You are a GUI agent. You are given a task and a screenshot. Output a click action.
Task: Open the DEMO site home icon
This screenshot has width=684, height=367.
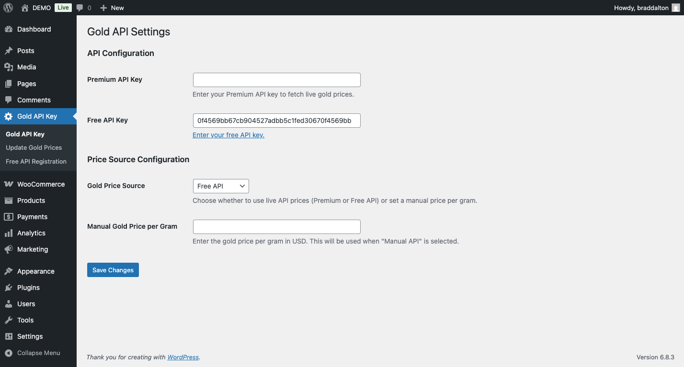25,8
